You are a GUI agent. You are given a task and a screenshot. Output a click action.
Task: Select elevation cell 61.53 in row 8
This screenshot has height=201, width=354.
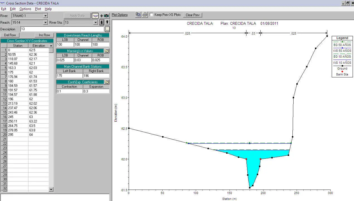pyautogui.click(x=39, y=81)
